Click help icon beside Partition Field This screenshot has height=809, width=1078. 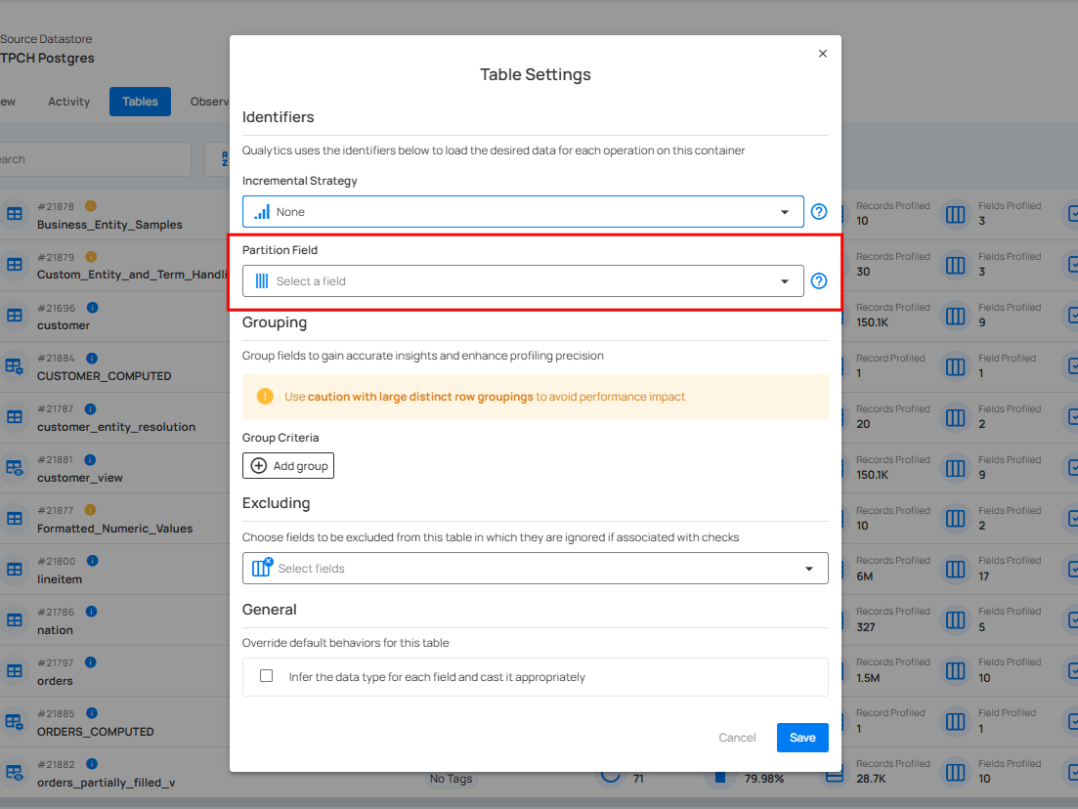(x=819, y=281)
